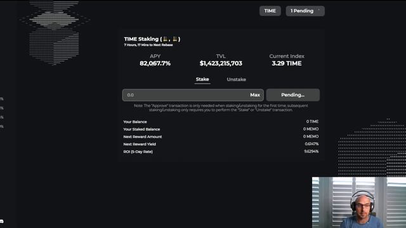Click the APY label

pos(155,56)
